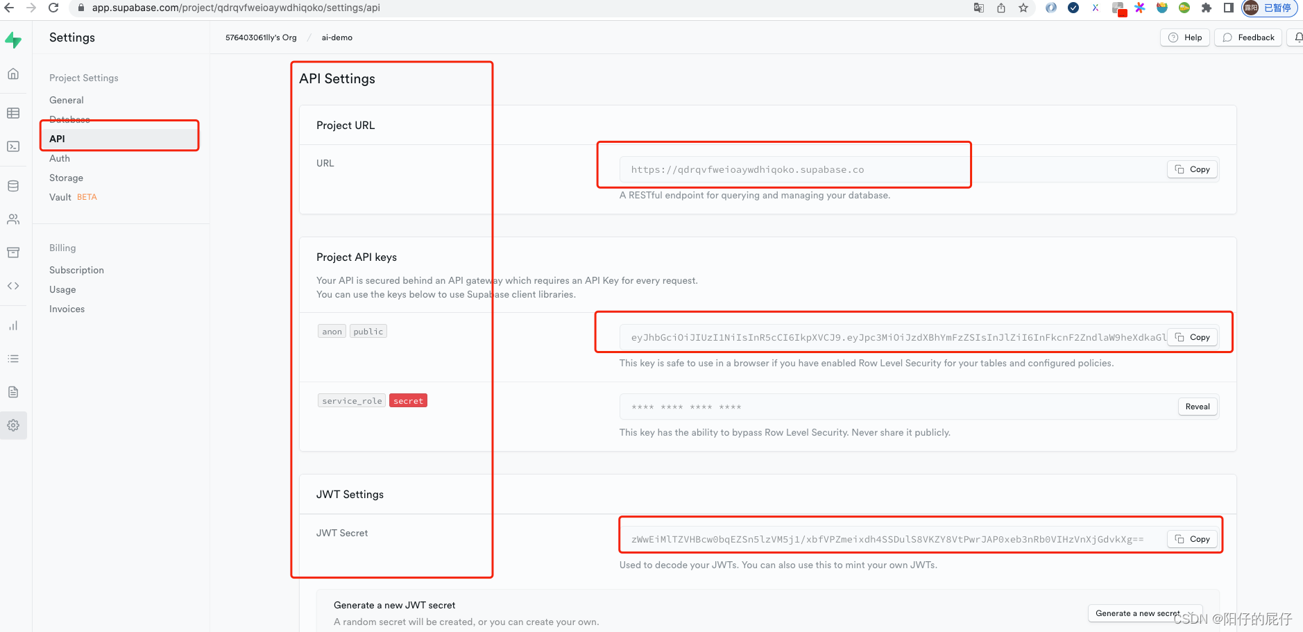
Task: Open Subscription billing page
Action: (76, 270)
